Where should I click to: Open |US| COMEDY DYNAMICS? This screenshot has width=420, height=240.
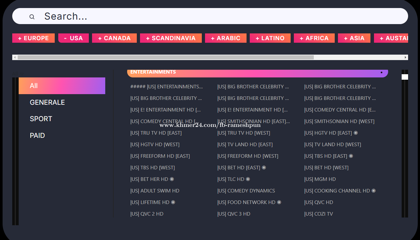coord(246,191)
